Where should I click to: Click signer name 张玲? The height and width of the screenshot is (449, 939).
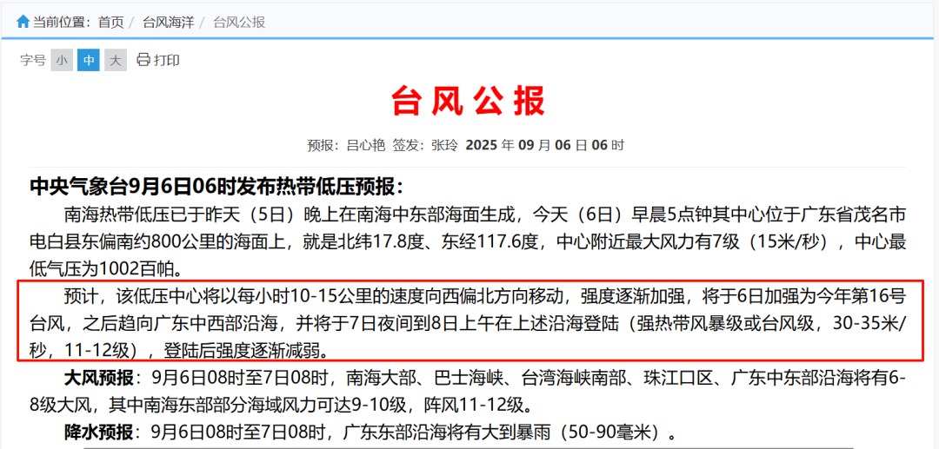click(x=444, y=145)
